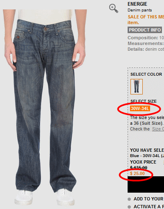Open the Size Guide link
The width and height of the screenshot is (164, 209).
pyautogui.click(x=158, y=129)
